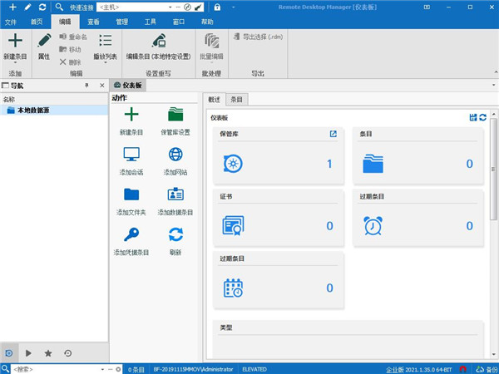The width and height of the screenshot is (499, 374).
Task: Click 添加数据条目 add data entry action
Action: tap(175, 202)
